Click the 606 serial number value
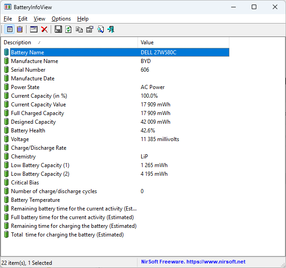The height and width of the screenshot is (268, 286). 145,70
